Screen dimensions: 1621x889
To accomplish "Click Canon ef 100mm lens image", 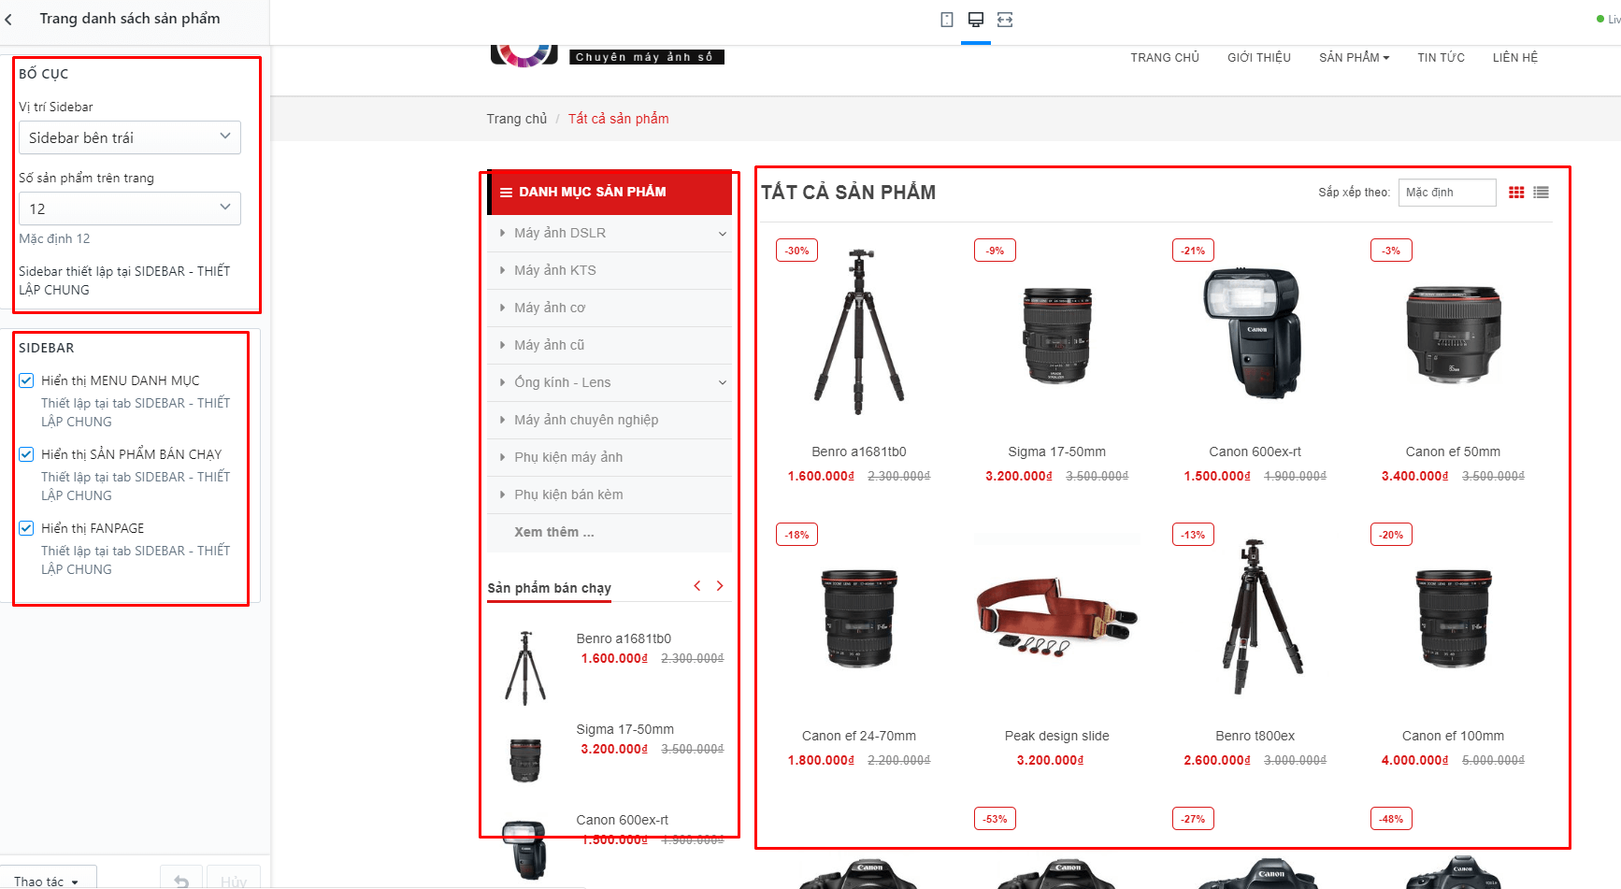I will pyautogui.click(x=1453, y=617).
